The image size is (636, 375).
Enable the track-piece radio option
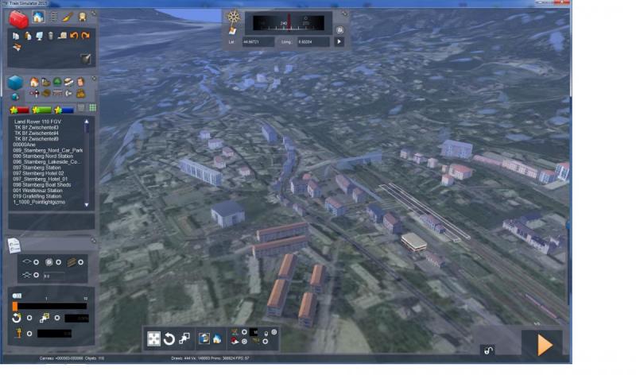pyautogui.click(x=81, y=262)
